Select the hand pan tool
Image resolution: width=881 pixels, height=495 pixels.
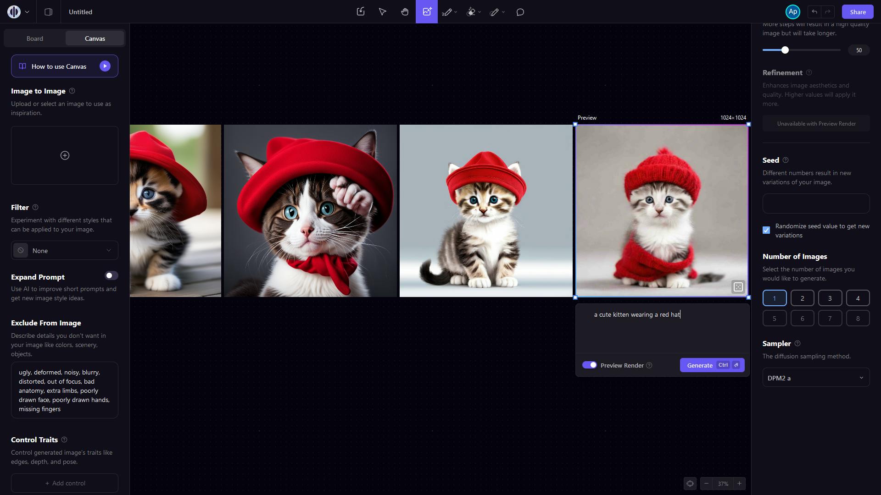tap(404, 12)
